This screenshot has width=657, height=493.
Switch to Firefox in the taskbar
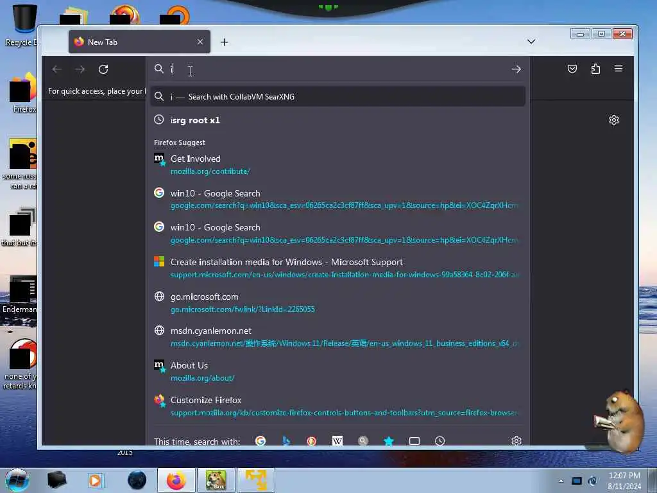point(176,480)
